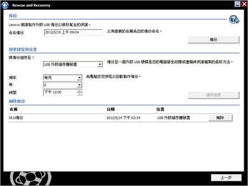The height and width of the screenshot is (186, 248).
Task: Open the help question mark icon
Action: [234, 19]
